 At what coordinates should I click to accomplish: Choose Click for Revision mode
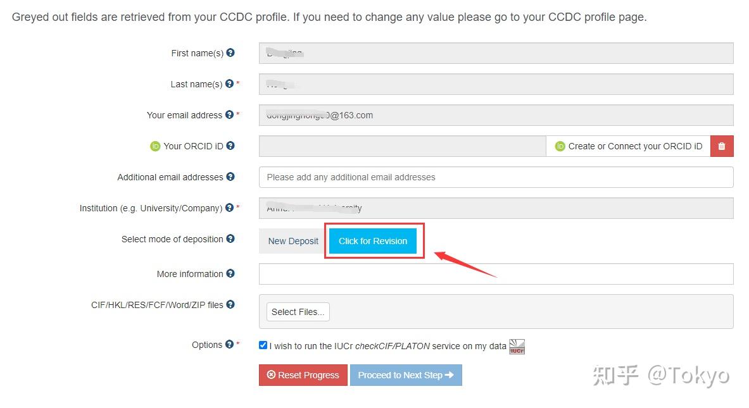(x=373, y=241)
